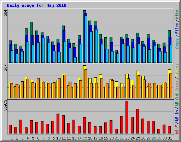
Task: Click the 'Sites / Visits' legend label
Action: point(177,77)
